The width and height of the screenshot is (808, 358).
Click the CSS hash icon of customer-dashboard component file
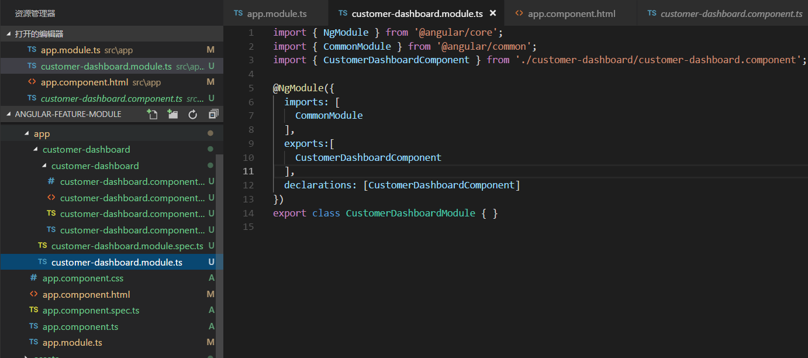click(x=51, y=182)
